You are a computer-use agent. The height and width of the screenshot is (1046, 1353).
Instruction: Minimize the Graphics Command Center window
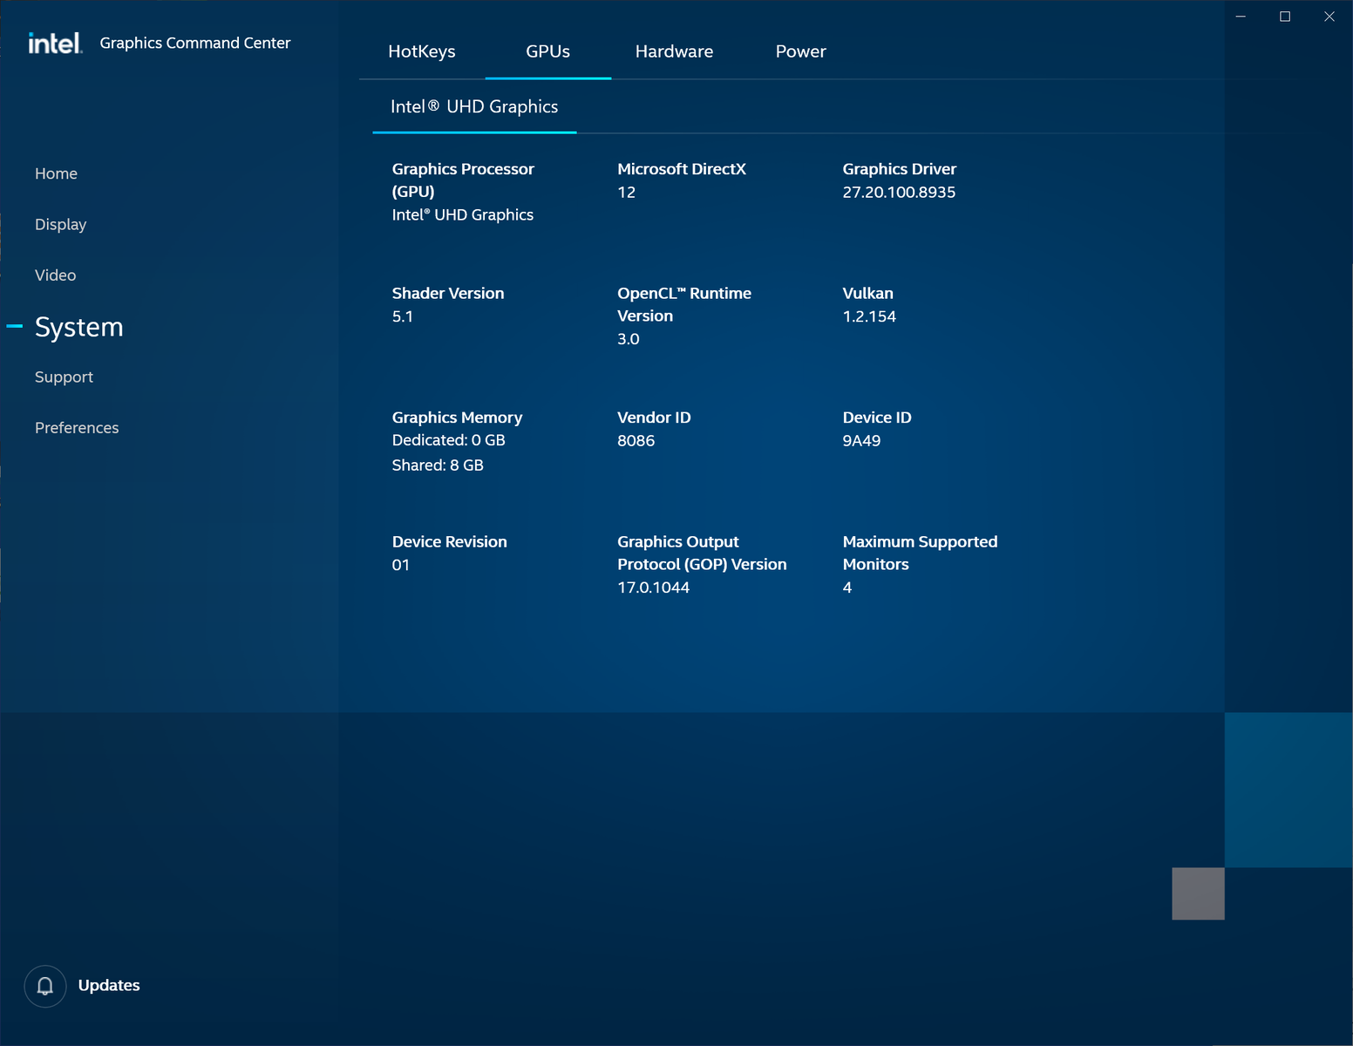pos(1241,17)
